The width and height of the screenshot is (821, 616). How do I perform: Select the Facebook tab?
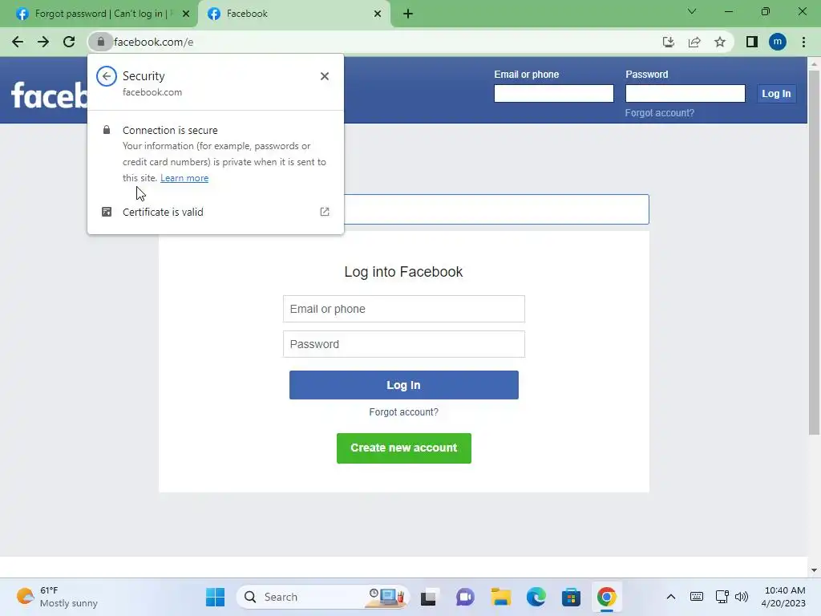(293, 14)
